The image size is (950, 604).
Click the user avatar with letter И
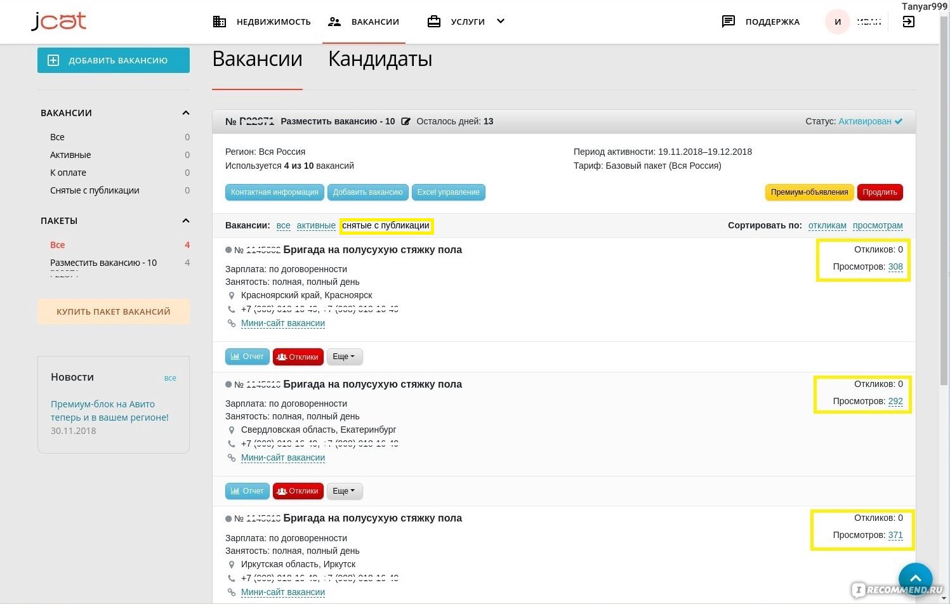pos(838,22)
